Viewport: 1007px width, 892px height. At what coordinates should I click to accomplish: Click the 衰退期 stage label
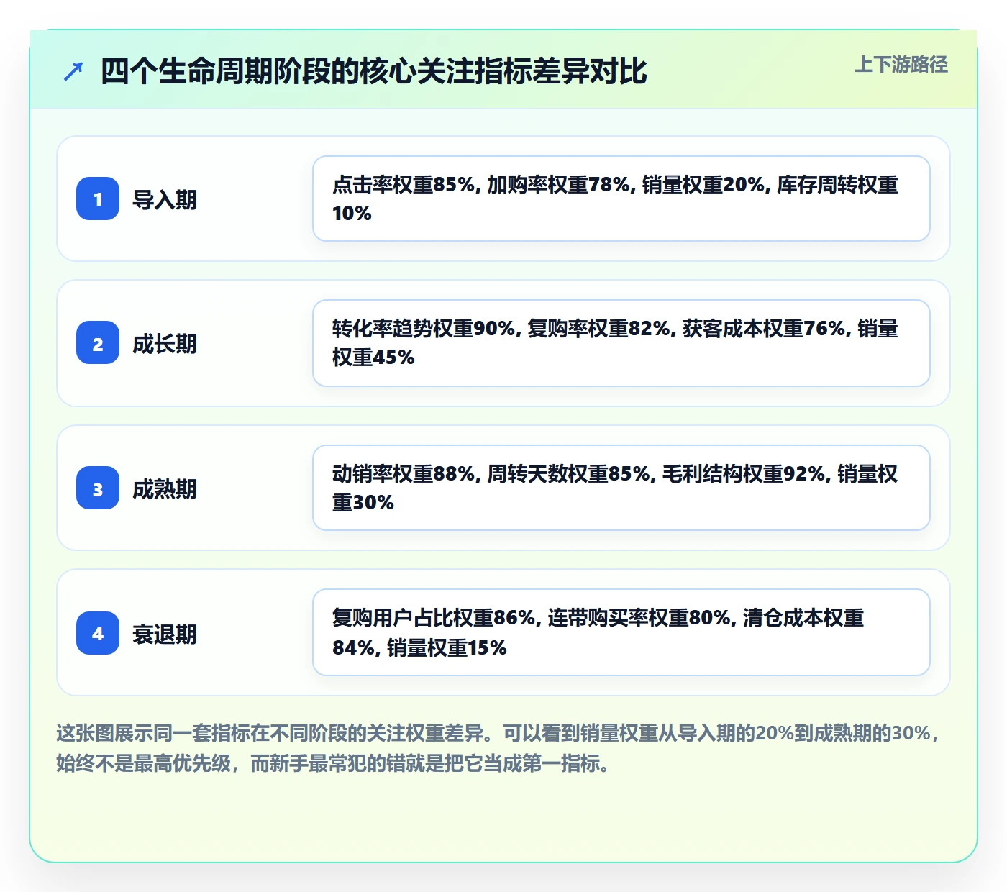coord(164,634)
